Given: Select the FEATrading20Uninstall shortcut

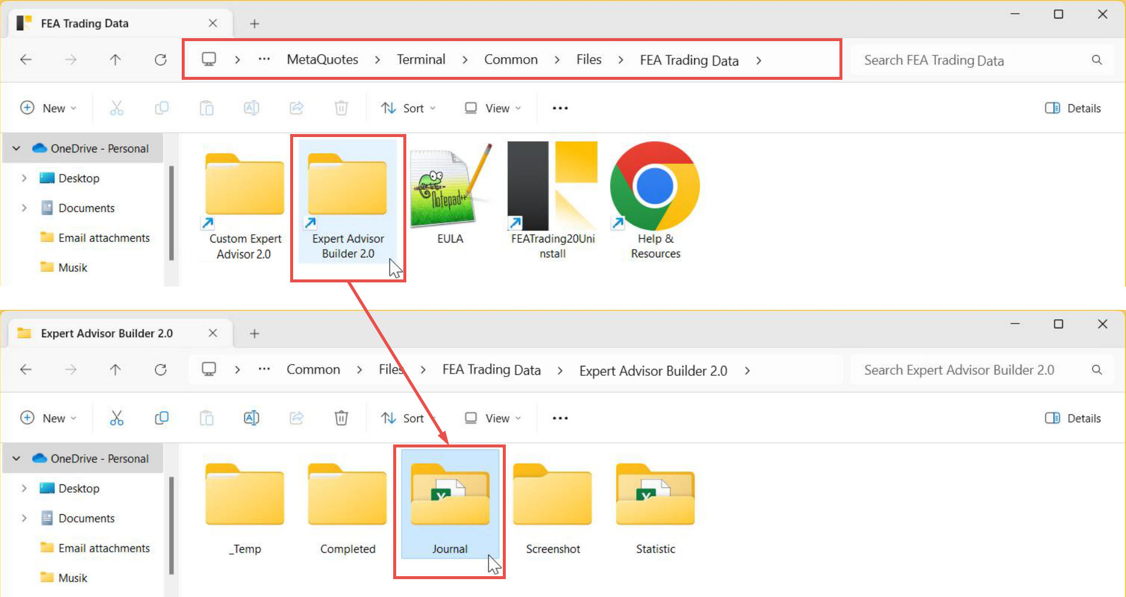Looking at the screenshot, I should (552, 201).
